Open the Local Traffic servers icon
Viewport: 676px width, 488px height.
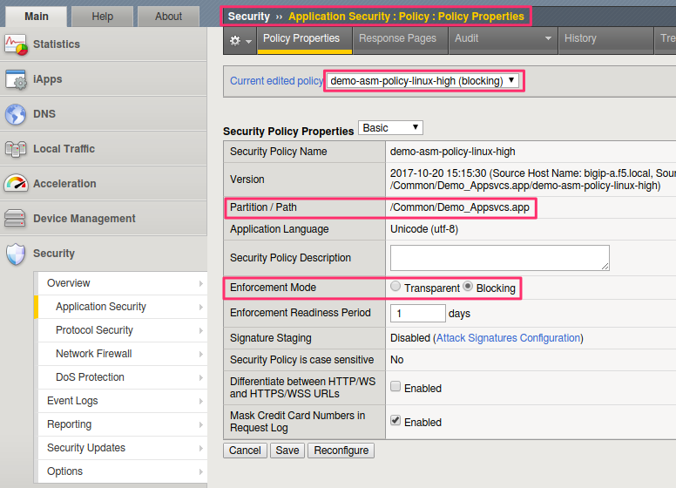click(16, 149)
